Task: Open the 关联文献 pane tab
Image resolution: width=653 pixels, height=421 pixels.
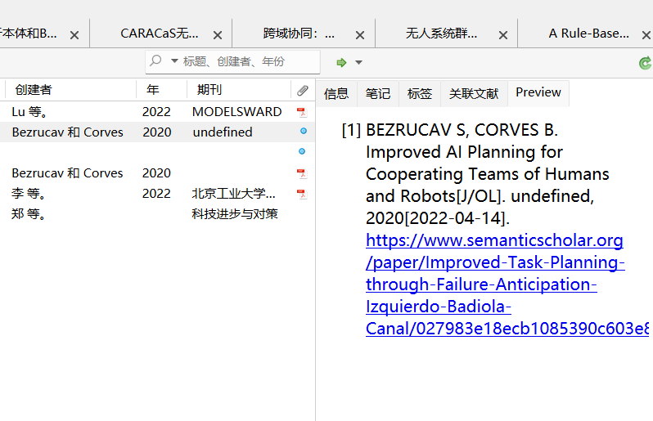Action: pyautogui.click(x=474, y=93)
